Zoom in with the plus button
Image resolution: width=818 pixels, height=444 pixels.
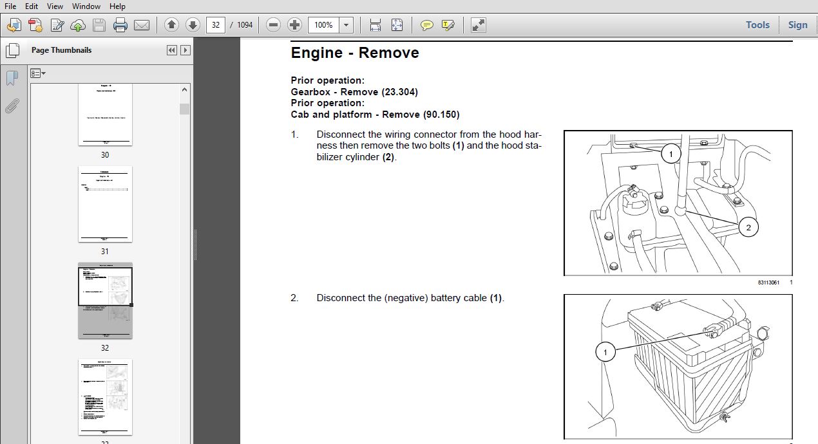(294, 25)
